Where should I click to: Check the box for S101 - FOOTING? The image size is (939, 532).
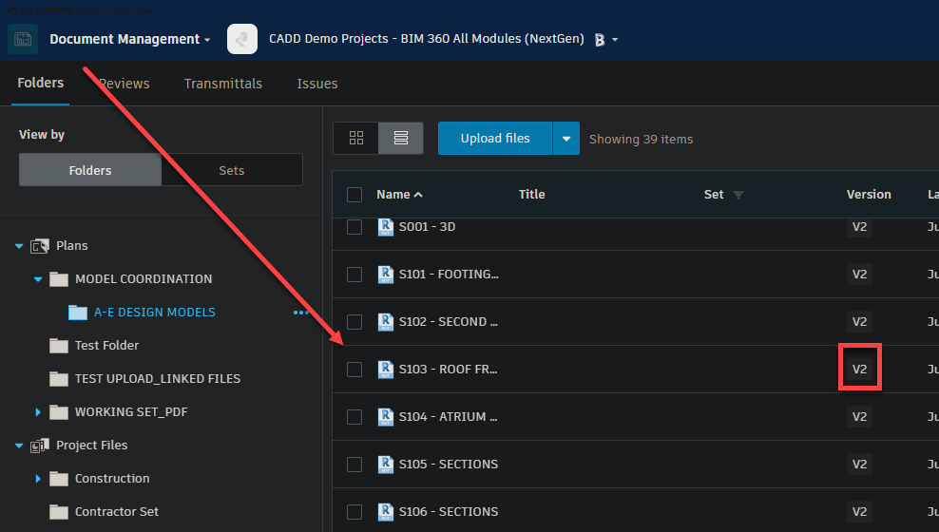tap(355, 275)
